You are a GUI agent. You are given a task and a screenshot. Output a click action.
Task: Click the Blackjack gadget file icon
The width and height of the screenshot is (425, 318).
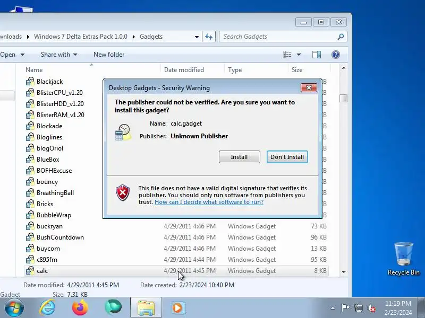coord(30,82)
